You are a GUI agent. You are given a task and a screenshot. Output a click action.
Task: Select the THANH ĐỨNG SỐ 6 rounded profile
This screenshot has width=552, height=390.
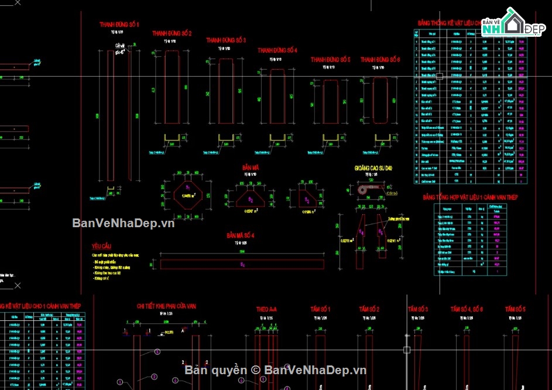pyautogui.click(x=380, y=100)
